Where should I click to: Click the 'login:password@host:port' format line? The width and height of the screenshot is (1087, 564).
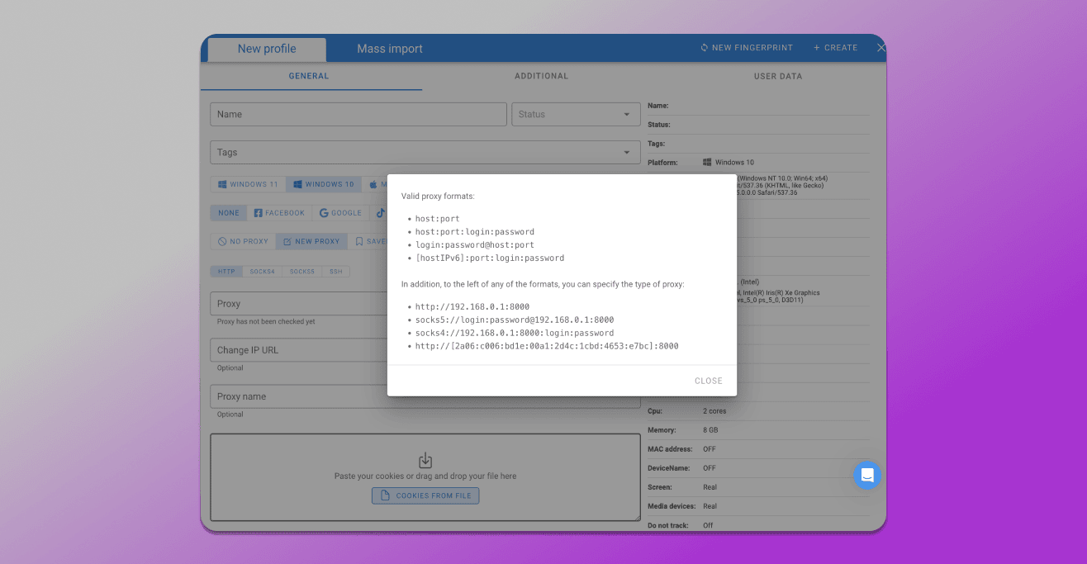pyautogui.click(x=475, y=245)
